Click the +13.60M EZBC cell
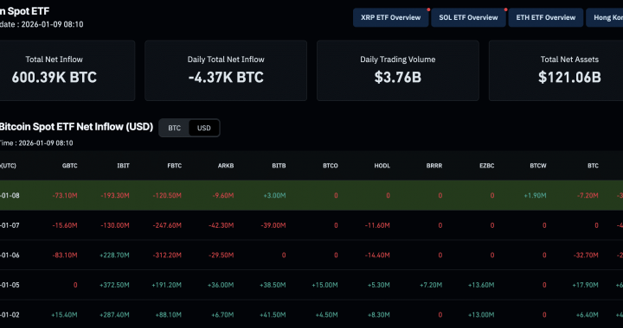 481,285
